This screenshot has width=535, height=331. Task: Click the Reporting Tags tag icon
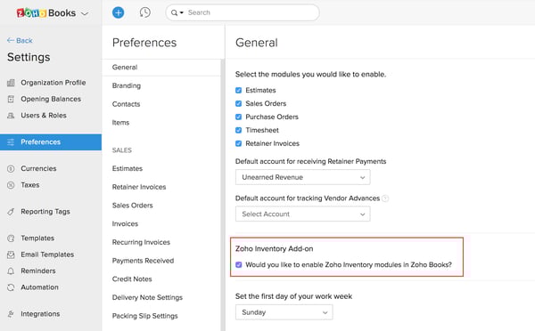click(x=11, y=212)
